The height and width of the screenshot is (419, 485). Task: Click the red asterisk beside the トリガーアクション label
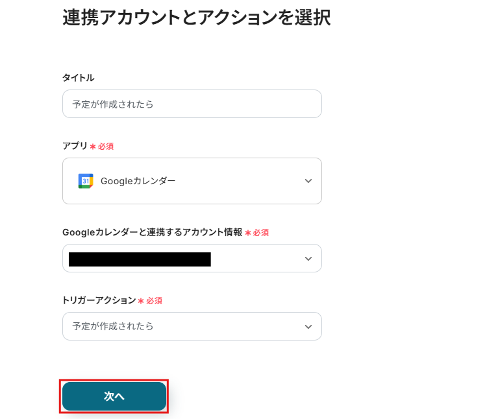click(x=141, y=302)
